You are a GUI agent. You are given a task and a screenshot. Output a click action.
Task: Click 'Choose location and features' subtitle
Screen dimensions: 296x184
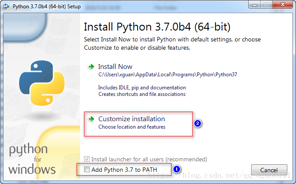132,127
